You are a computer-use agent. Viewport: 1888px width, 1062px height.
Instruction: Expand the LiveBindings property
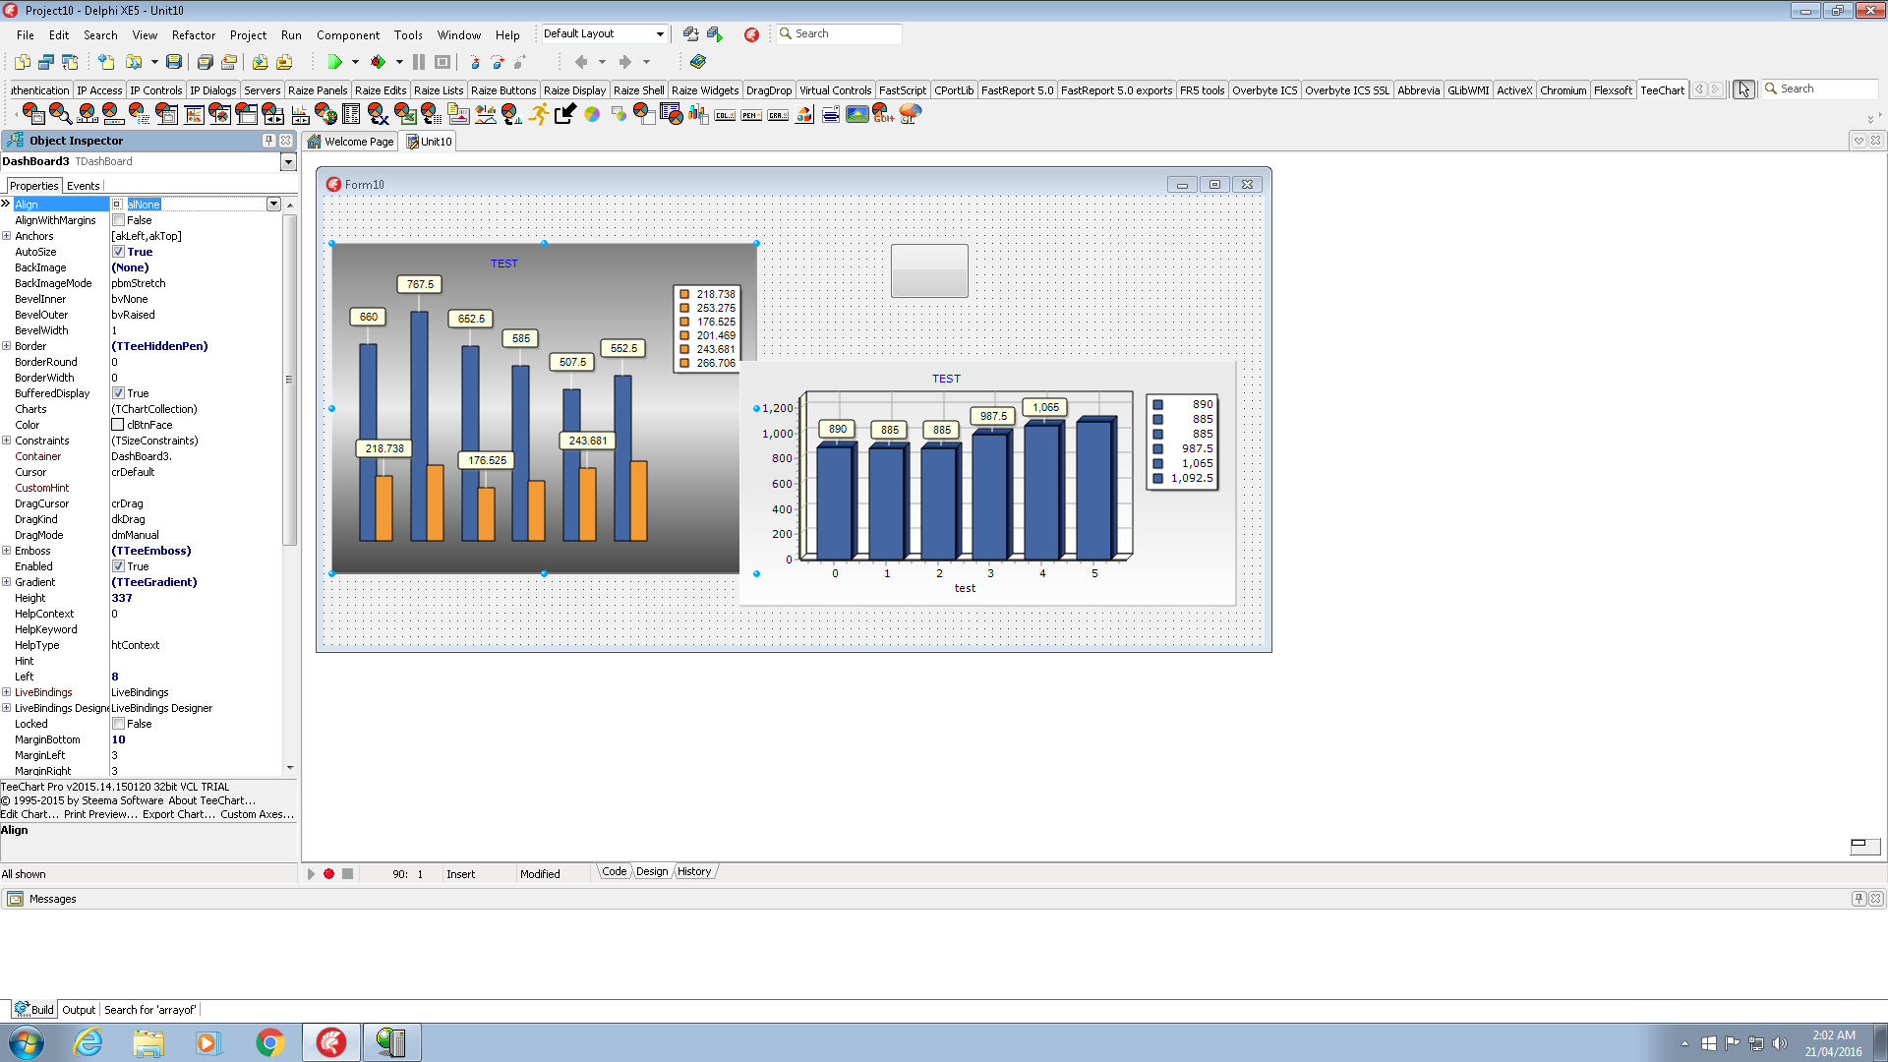coord(7,692)
